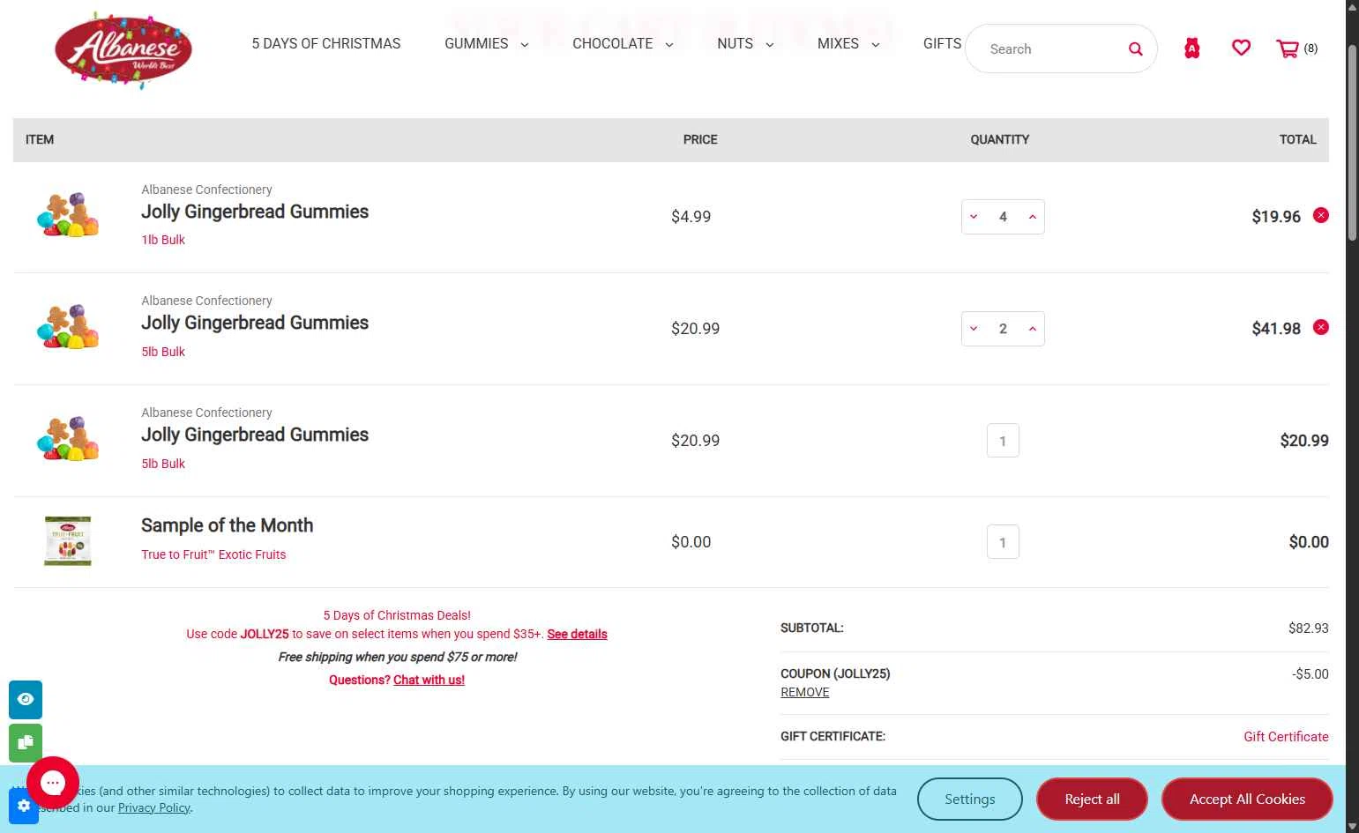Click the Gift Certificate link

coord(1286,737)
